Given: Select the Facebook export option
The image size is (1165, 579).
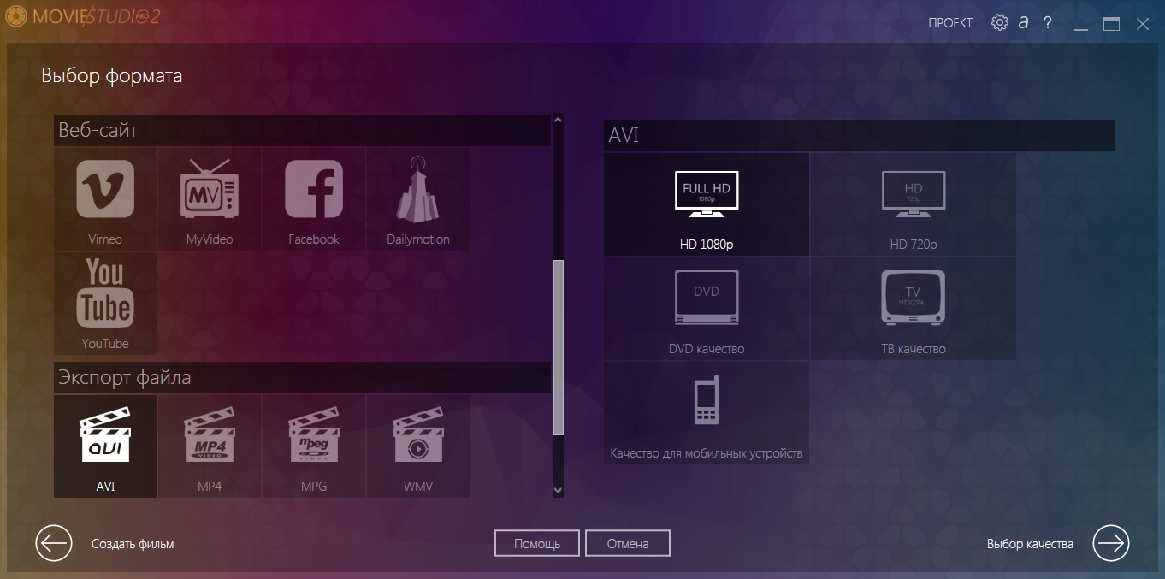Looking at the screenshot, I should coord(314,198).
